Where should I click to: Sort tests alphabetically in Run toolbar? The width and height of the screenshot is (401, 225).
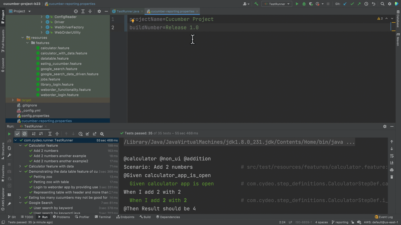34,134
